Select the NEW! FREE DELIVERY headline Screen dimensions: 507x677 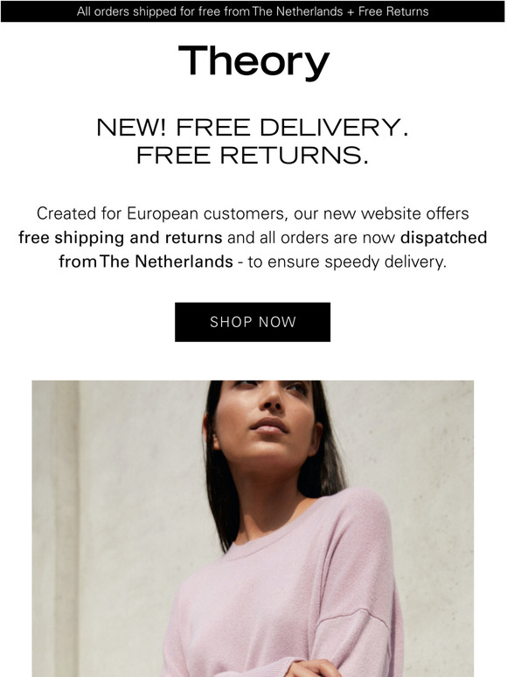point(253,128)
